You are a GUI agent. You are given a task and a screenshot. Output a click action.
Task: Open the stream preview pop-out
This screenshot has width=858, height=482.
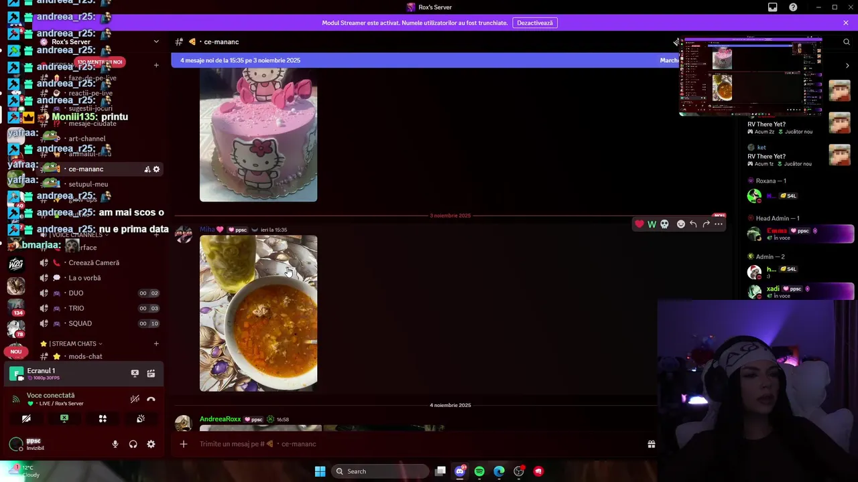point(751,76)
